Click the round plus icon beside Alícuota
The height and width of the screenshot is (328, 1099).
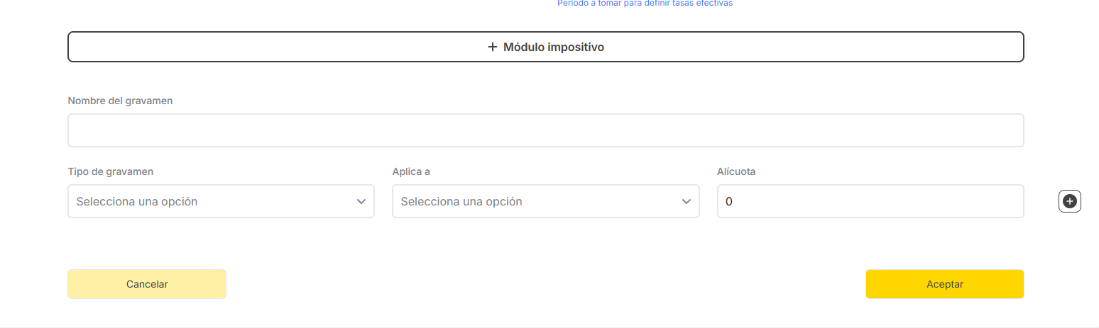point(1070,202)
